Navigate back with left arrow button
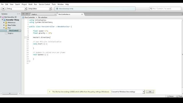183x103 pixels. click(23, 14)
